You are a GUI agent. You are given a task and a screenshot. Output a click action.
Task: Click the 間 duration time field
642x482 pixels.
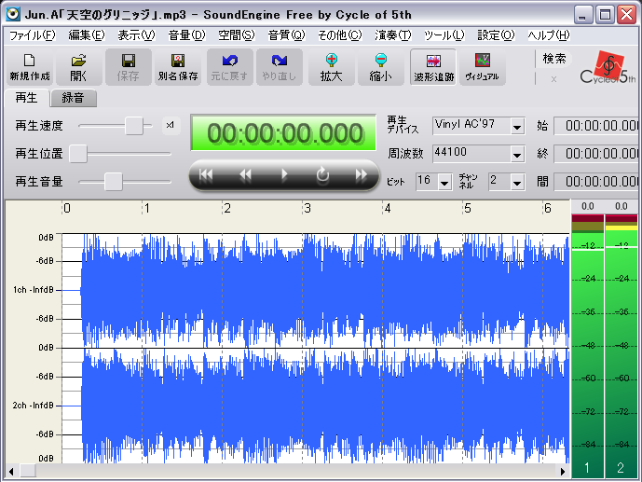597,182
